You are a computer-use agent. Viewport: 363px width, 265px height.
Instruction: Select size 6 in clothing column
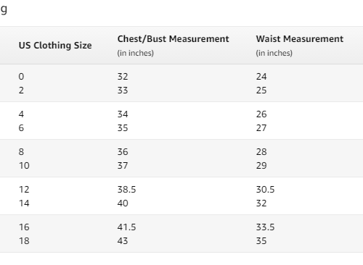21,128
